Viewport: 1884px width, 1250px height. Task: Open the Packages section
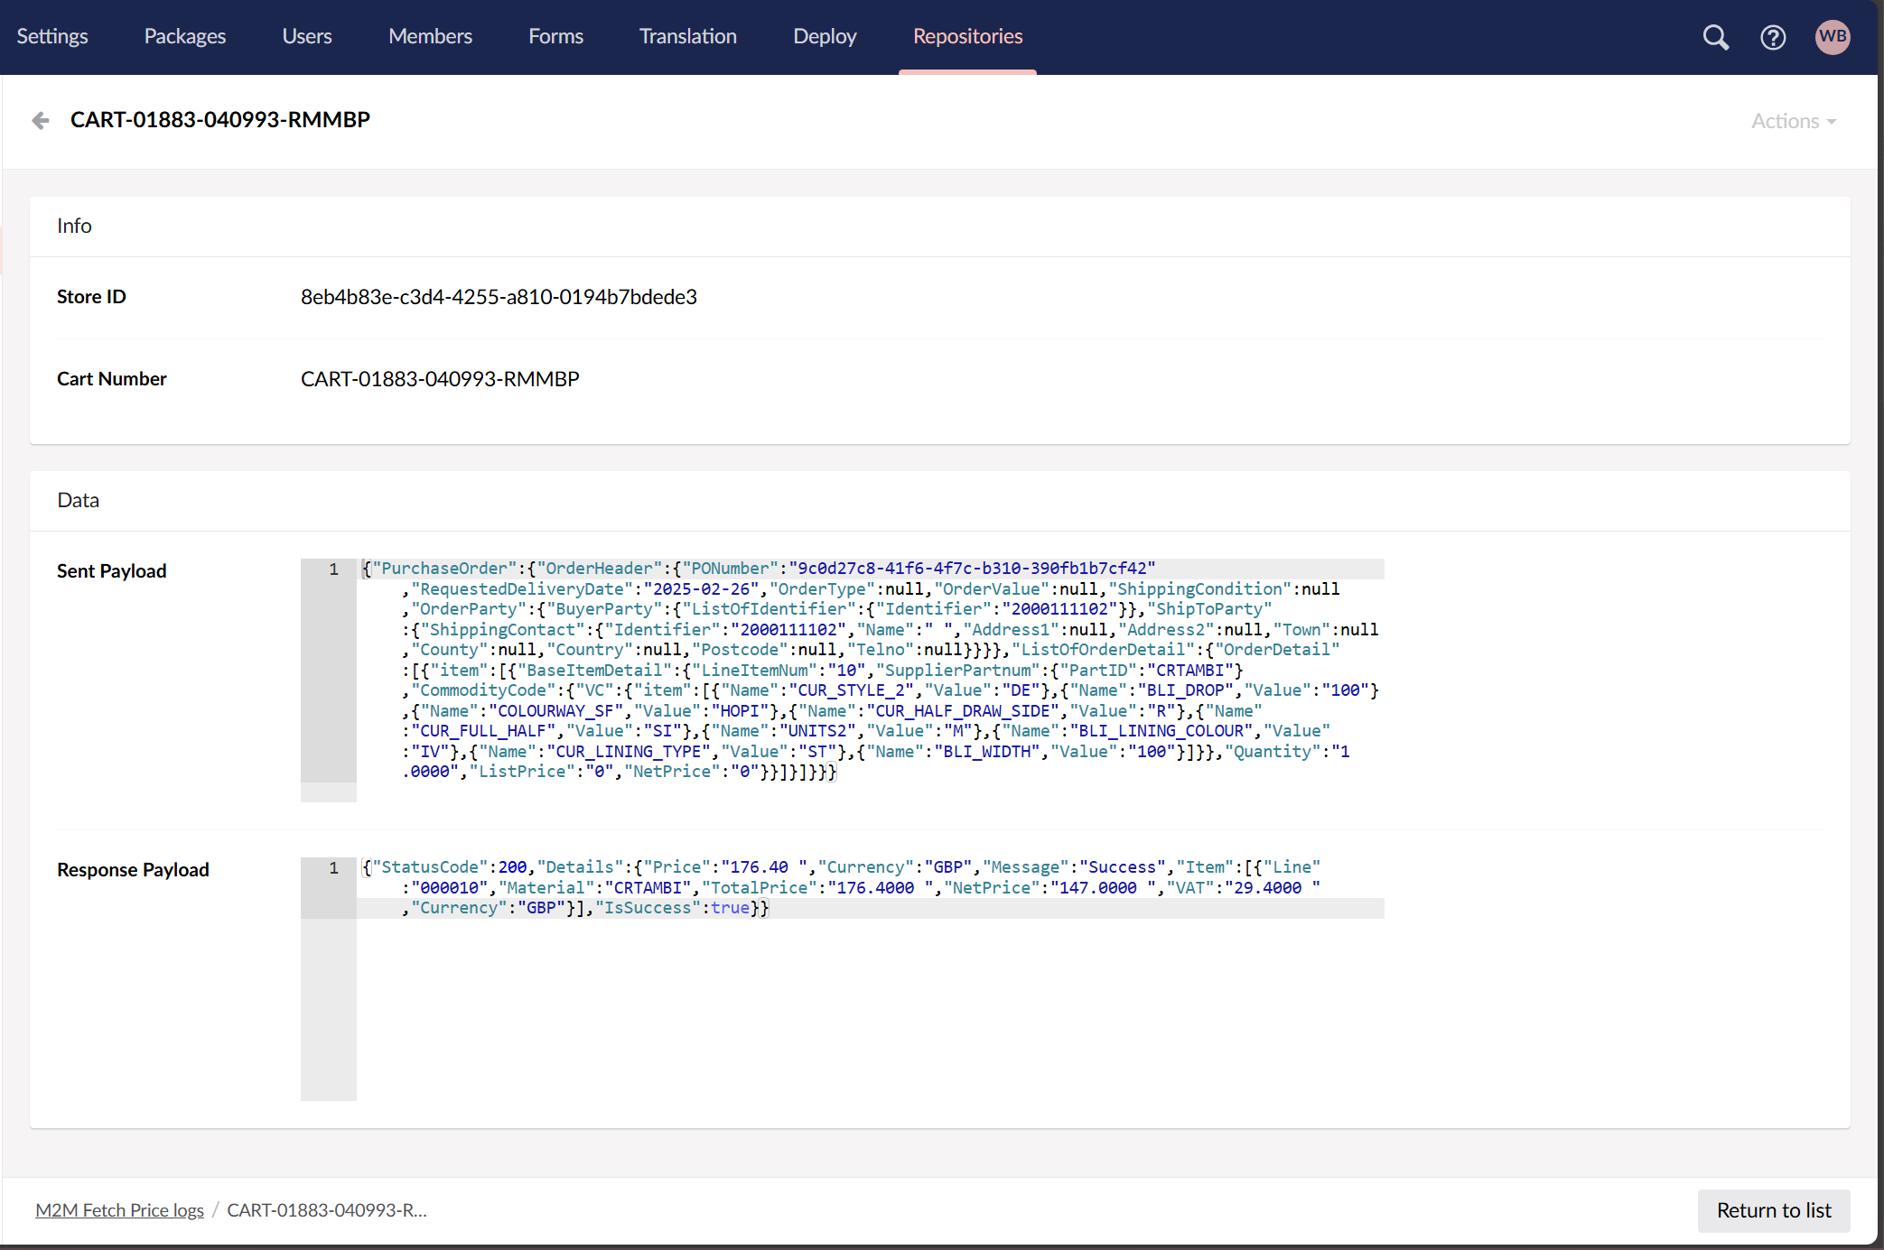pos(185,36)
